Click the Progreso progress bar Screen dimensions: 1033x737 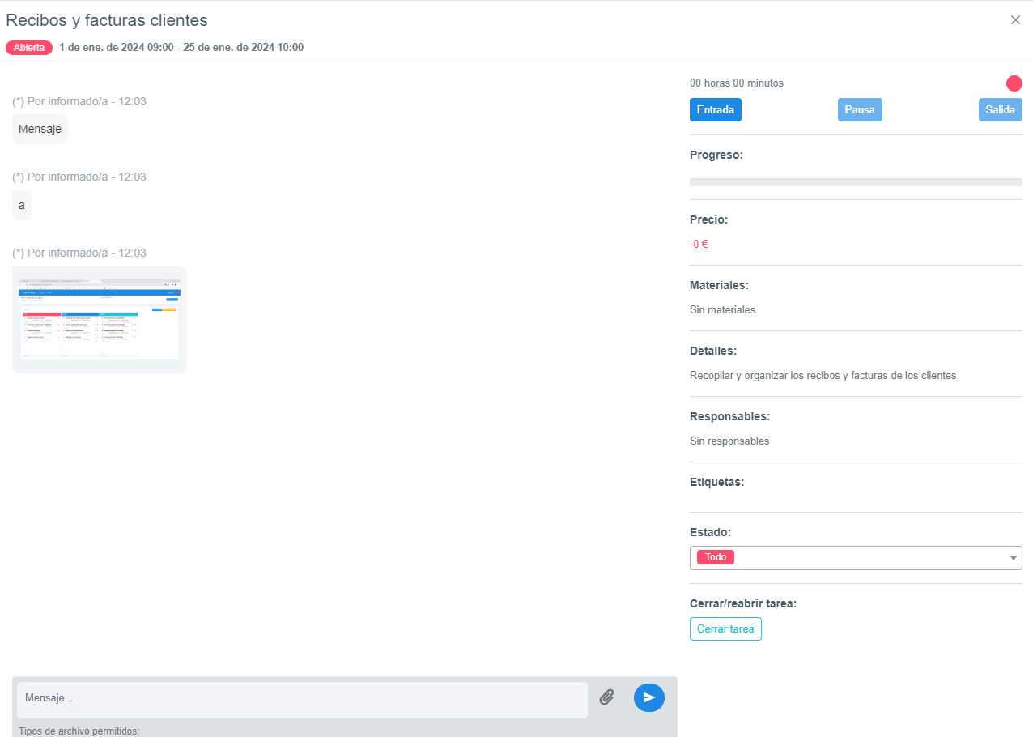point(855,182)
